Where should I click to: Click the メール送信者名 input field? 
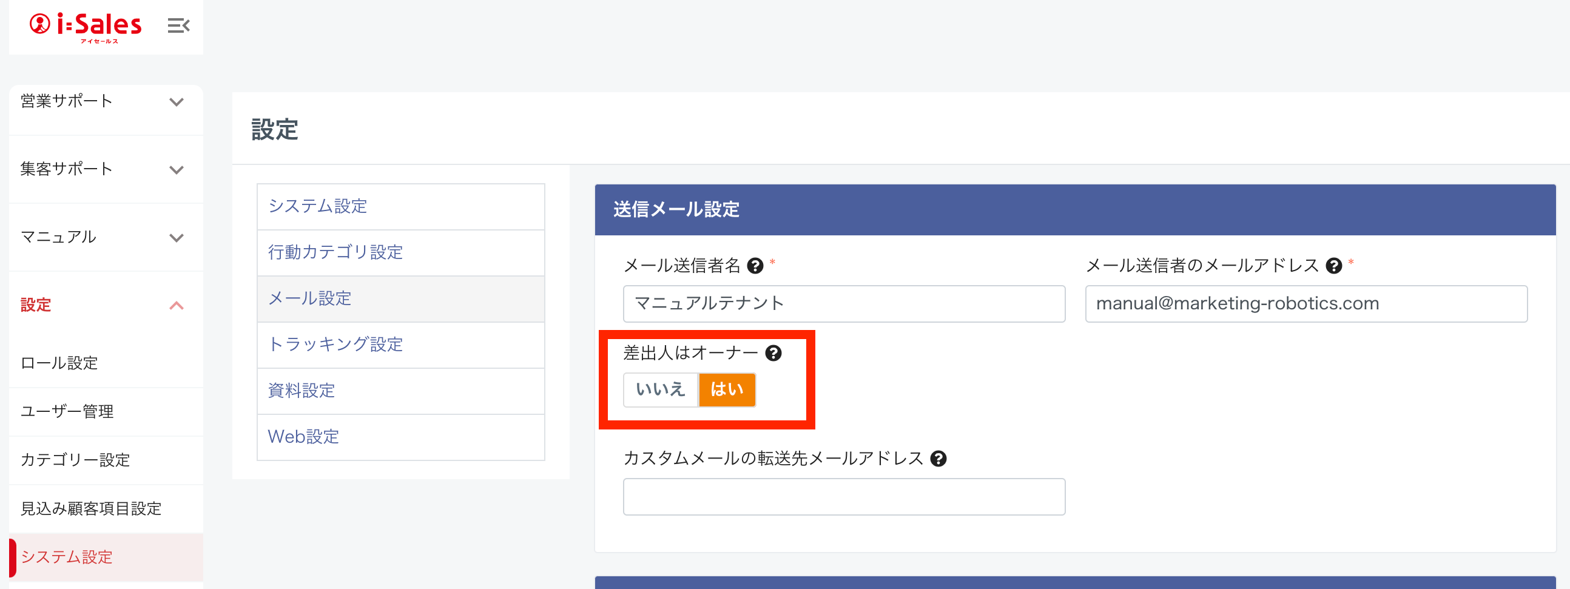[843, 304]
